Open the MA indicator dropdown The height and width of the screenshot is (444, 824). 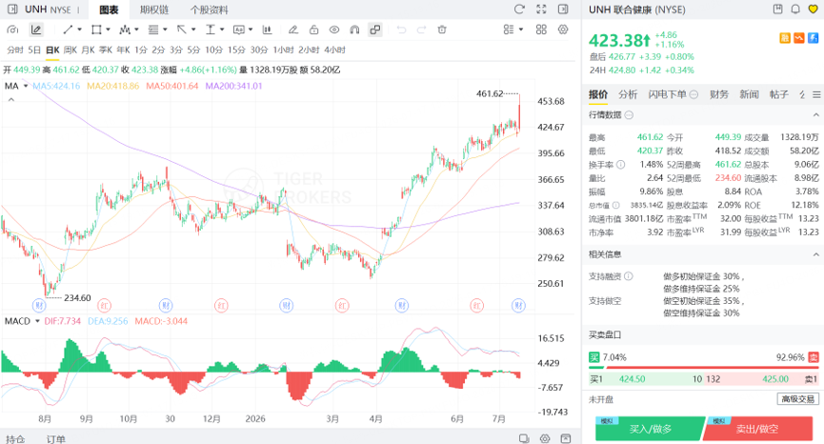point(26,86)
